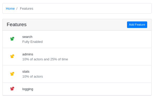The width and height of the screenshot is (154, 98).
Task: Click the Features breadcrumb item
Action: point(26,9)
